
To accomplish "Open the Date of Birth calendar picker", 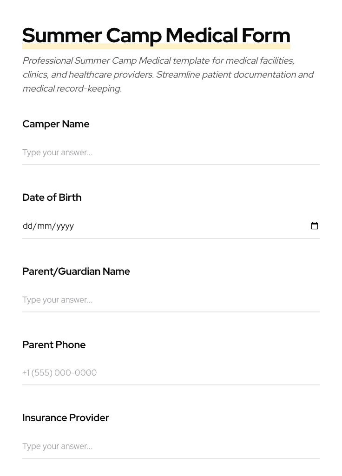I will pos(315,226).
